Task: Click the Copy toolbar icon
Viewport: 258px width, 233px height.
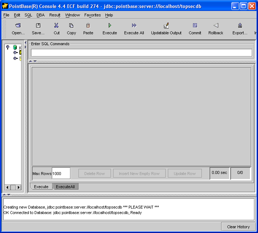Action: point(71,26)
